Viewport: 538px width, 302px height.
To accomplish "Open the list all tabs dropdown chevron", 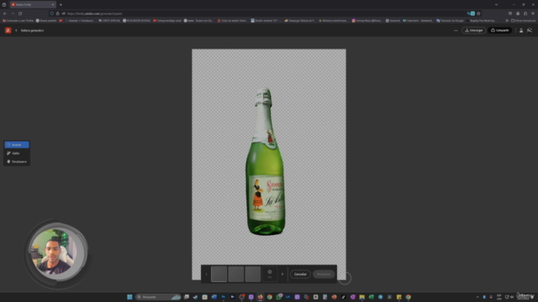I will pos(496,5).
